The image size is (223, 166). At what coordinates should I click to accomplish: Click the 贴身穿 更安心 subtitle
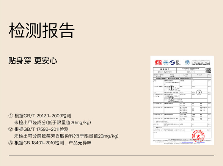tap(33, 61)
